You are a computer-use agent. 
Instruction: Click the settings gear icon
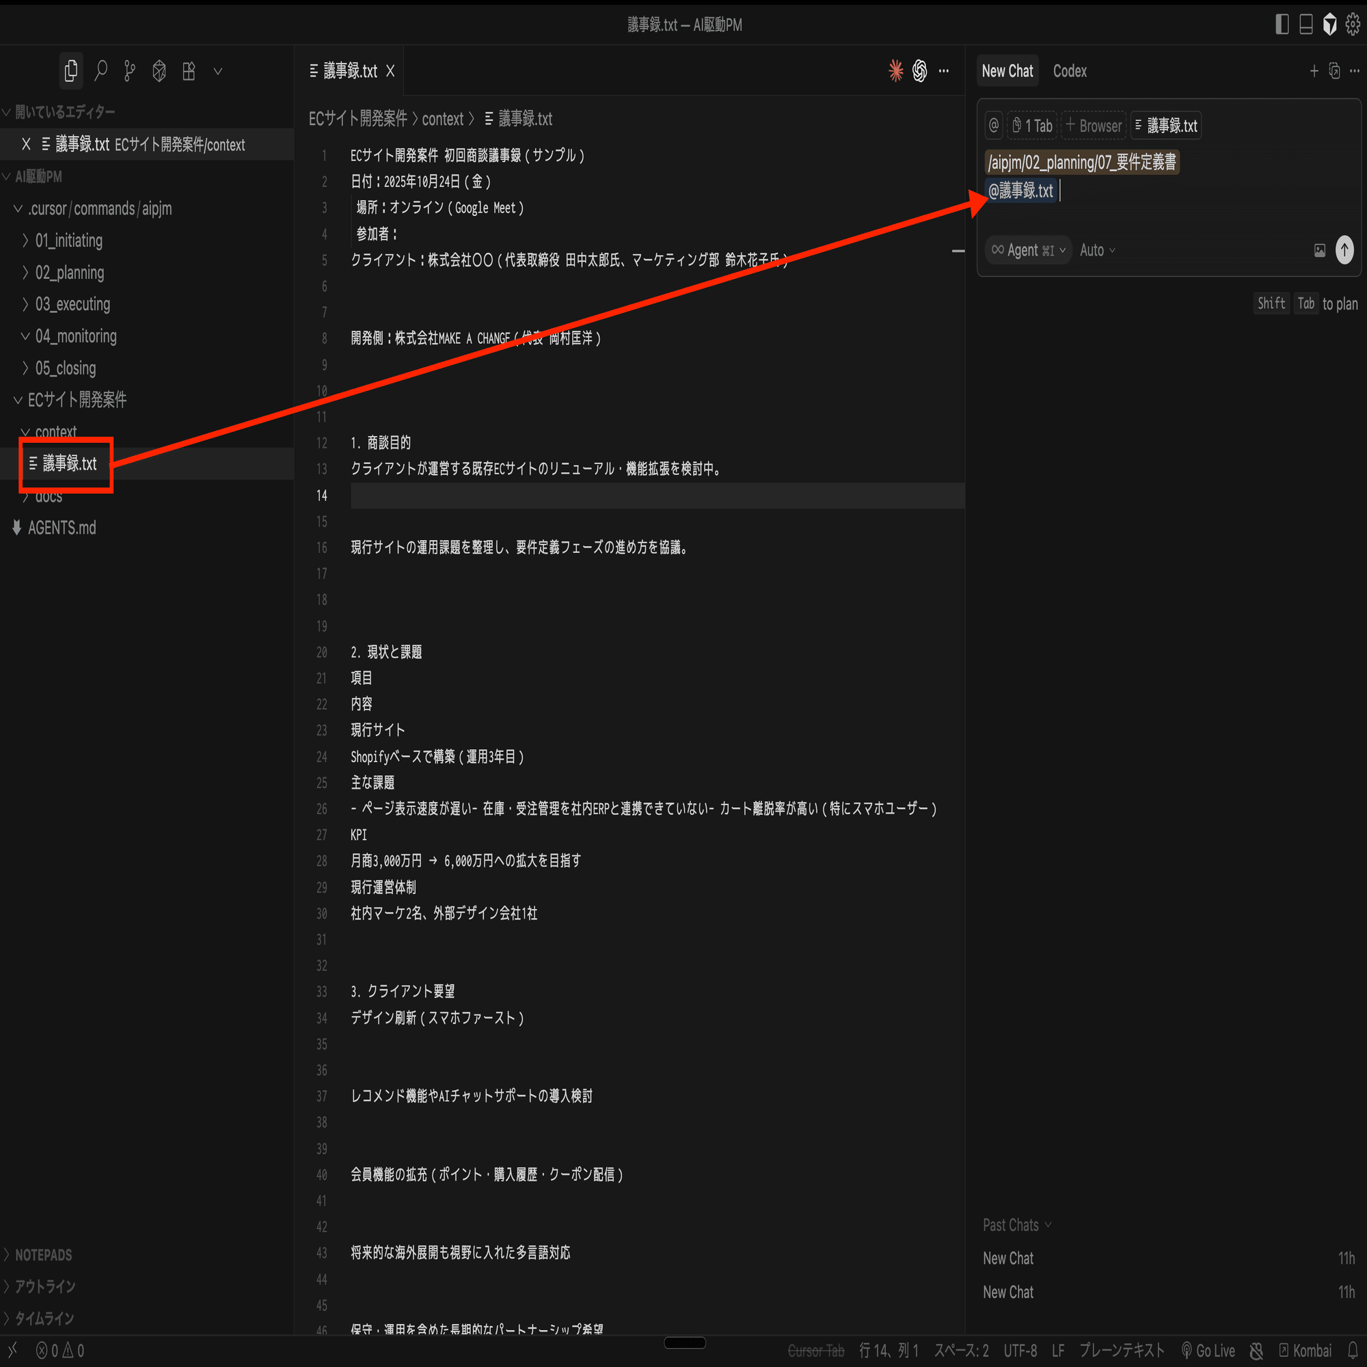coord(1352,25)
